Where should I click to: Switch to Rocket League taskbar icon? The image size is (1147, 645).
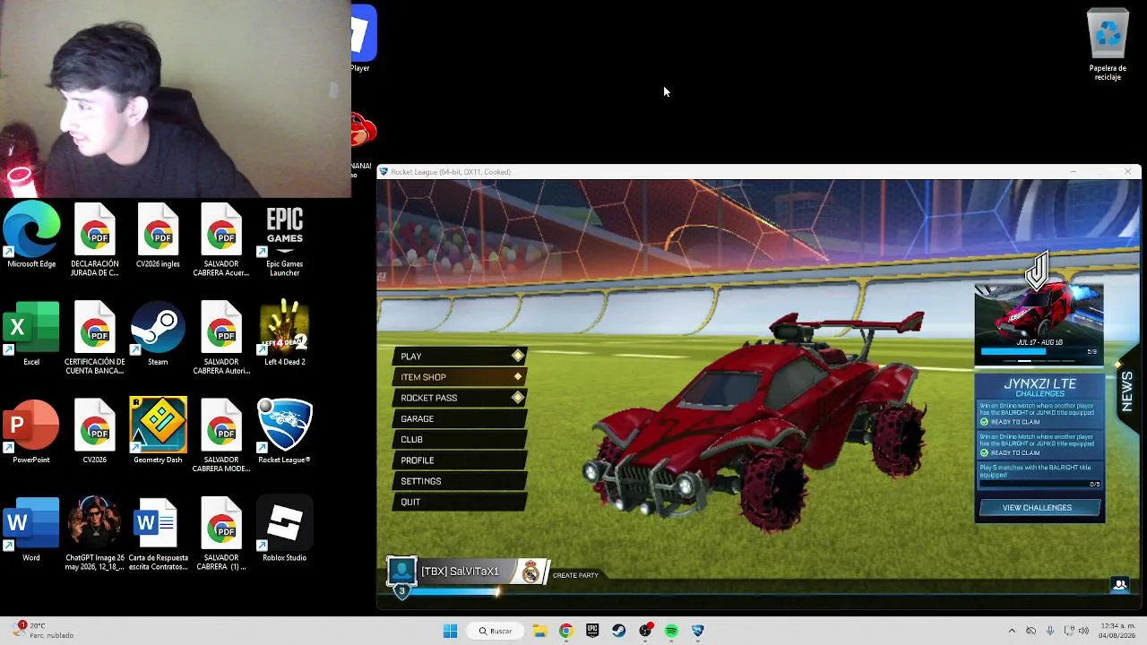tap(698, 631)
